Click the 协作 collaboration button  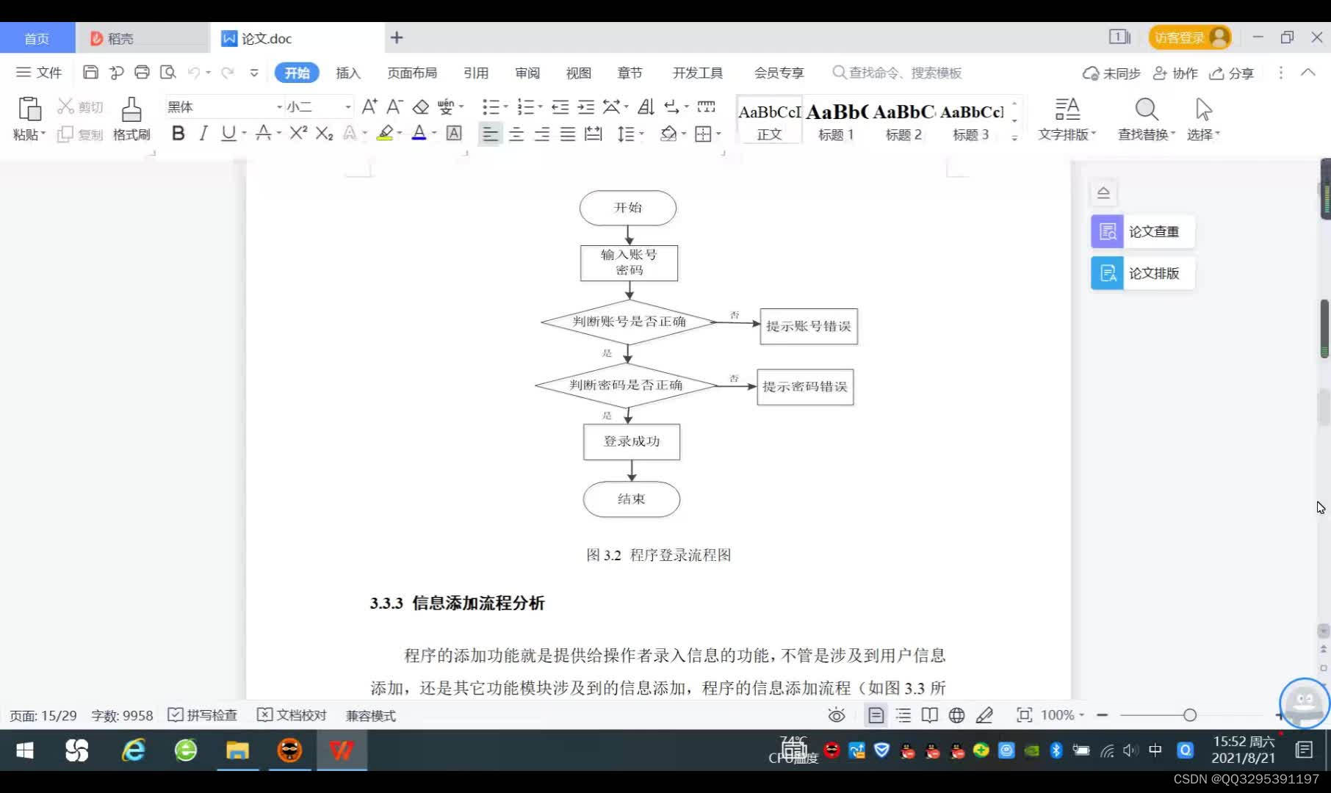(1175, 73)
